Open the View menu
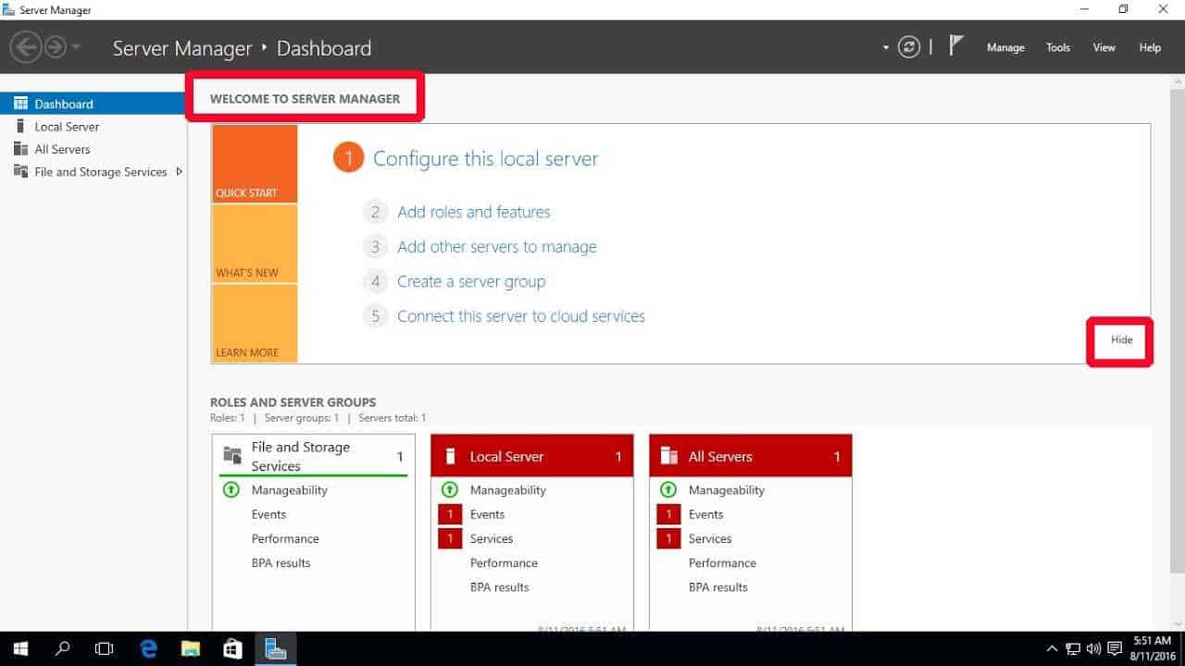This screenshot has width=1185, height=666. tap(1104, 48)
